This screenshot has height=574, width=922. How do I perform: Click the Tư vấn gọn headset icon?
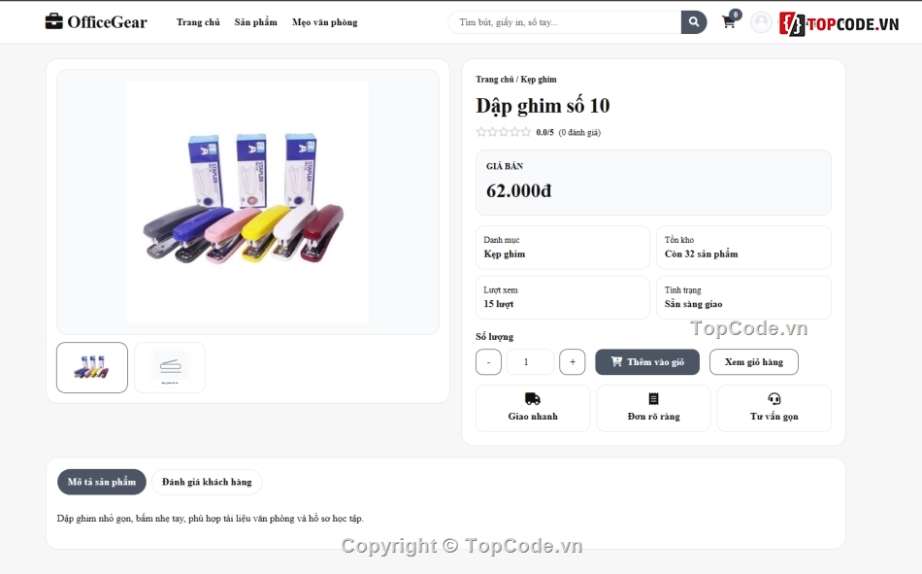pos(774,398)
